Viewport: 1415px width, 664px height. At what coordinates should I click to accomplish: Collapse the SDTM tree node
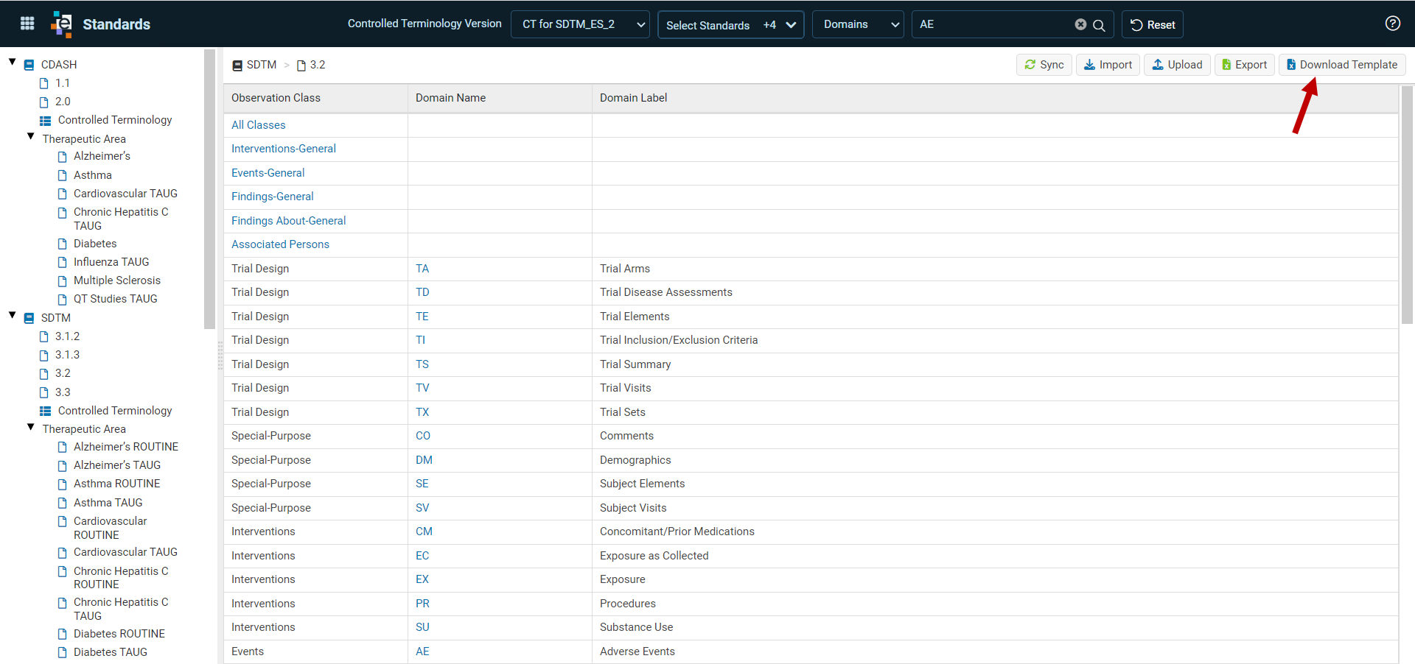(x=12, y=315)
